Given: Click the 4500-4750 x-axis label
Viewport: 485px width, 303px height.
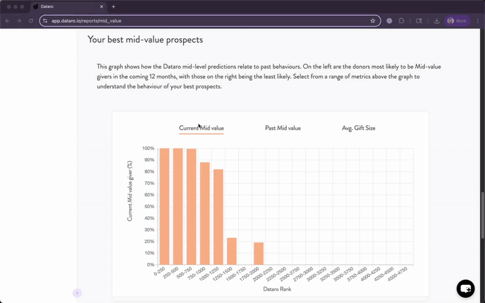Looking at the screenshot, I should 398,274.
